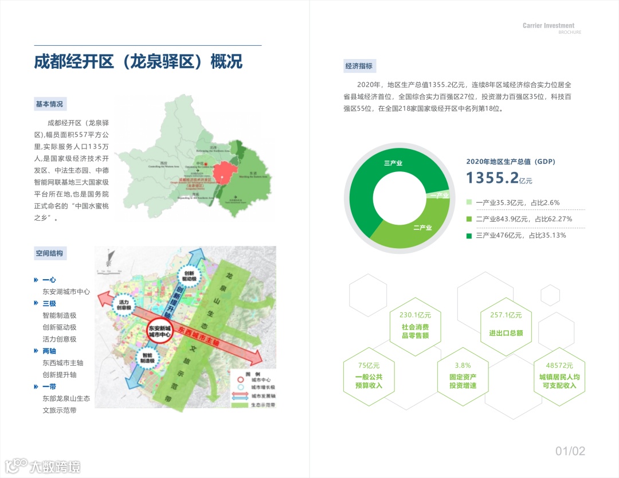Click the 空间结构 section label
This screenshot has height=478, width=619.
(49, 253)
